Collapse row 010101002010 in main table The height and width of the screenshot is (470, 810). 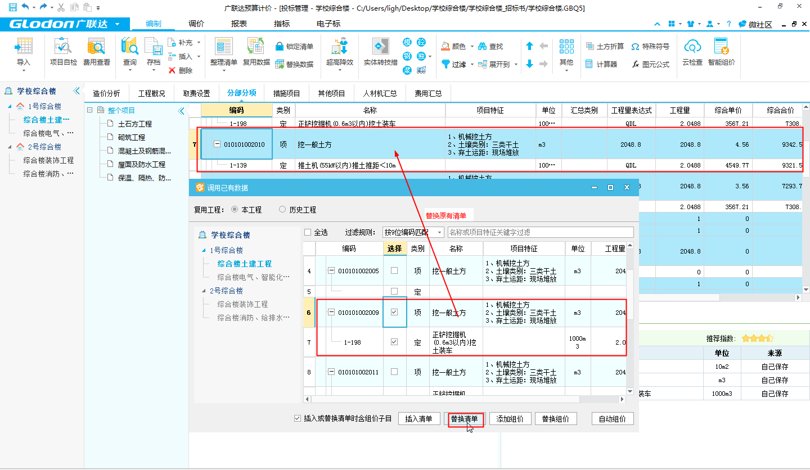click(x=217, y=144)
